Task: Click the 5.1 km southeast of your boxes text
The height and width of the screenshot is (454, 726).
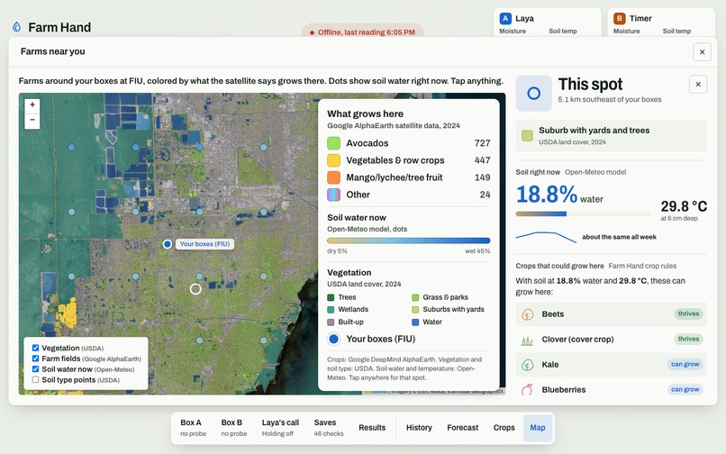Action: click(x=609, y=100)
